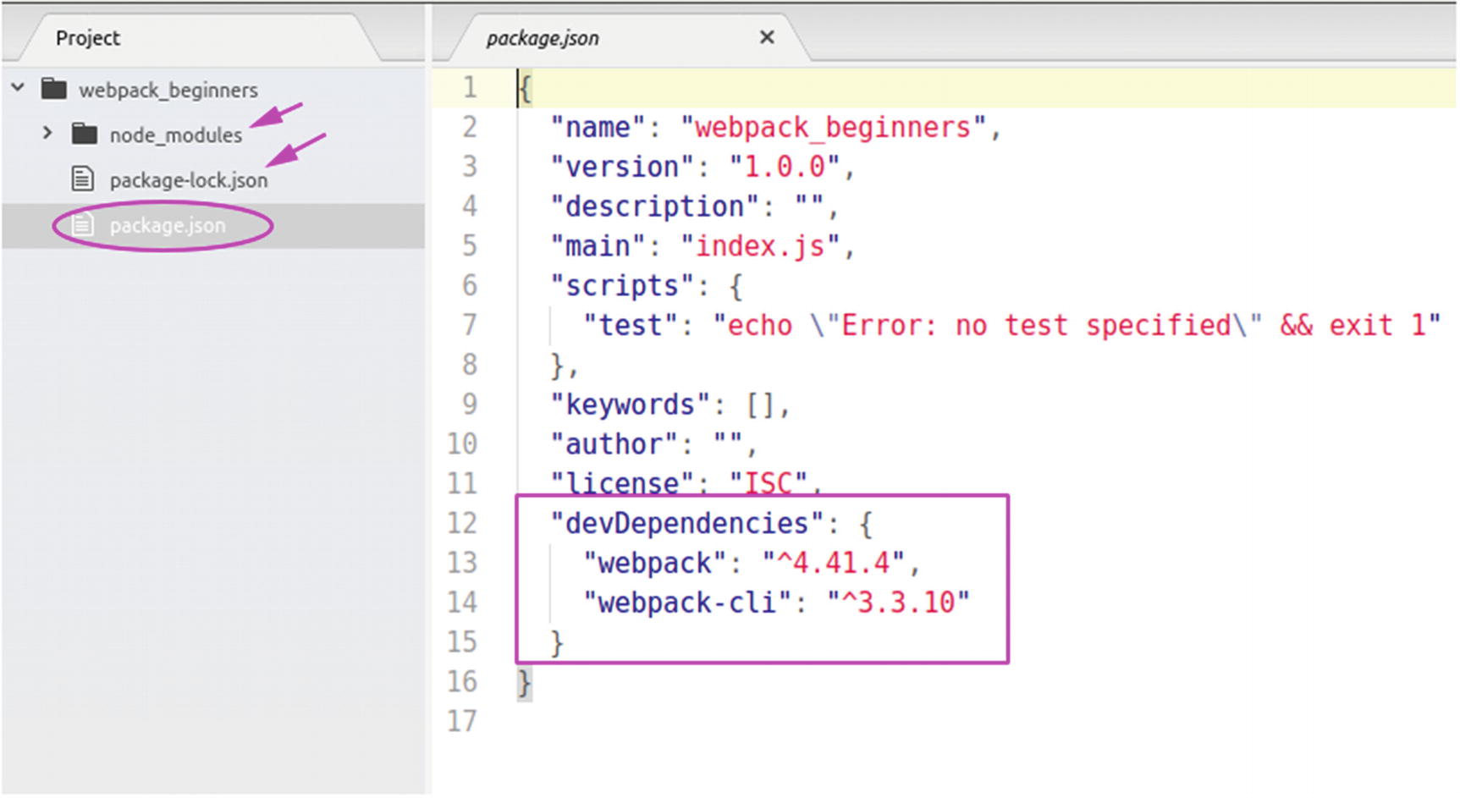Close the package.json editor tab
Viewport: 1460px width, 798px height.
coord(767,37)
